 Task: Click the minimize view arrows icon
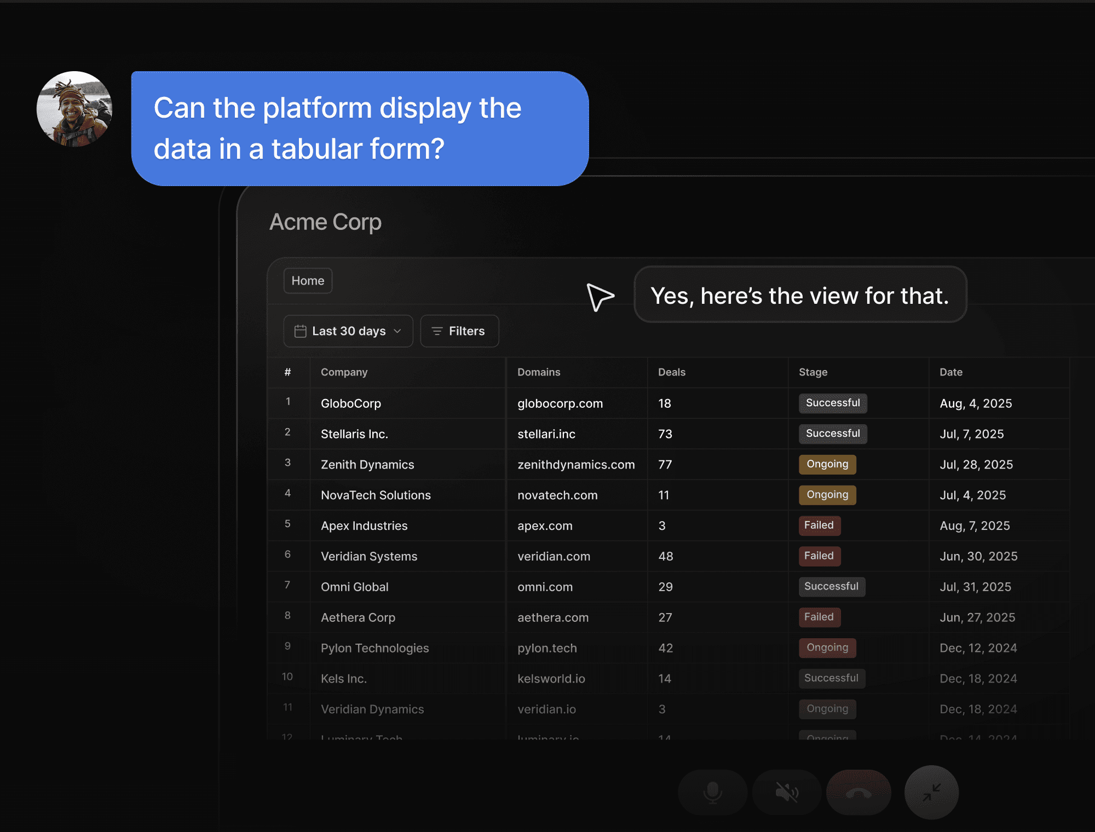point(931,792)
